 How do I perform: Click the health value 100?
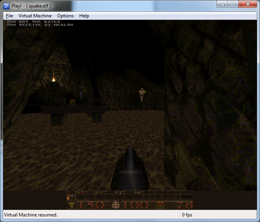tap(136, 205)
